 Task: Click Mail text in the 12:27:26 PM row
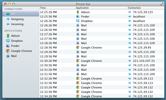(x=84, y=34)
